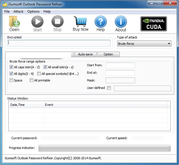
Task: Open the Attack menu
Action: coord(18,11)
